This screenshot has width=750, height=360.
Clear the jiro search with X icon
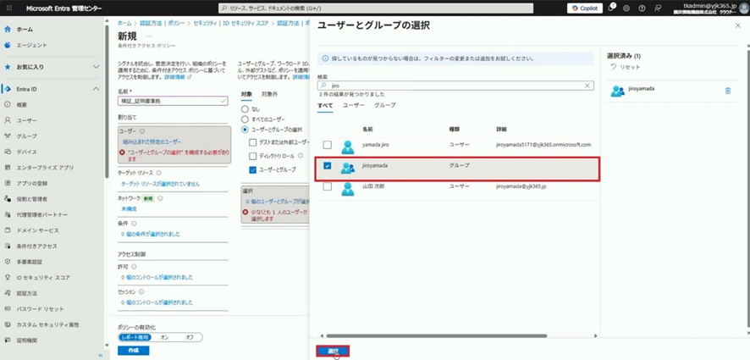click(x=587, y=86)
